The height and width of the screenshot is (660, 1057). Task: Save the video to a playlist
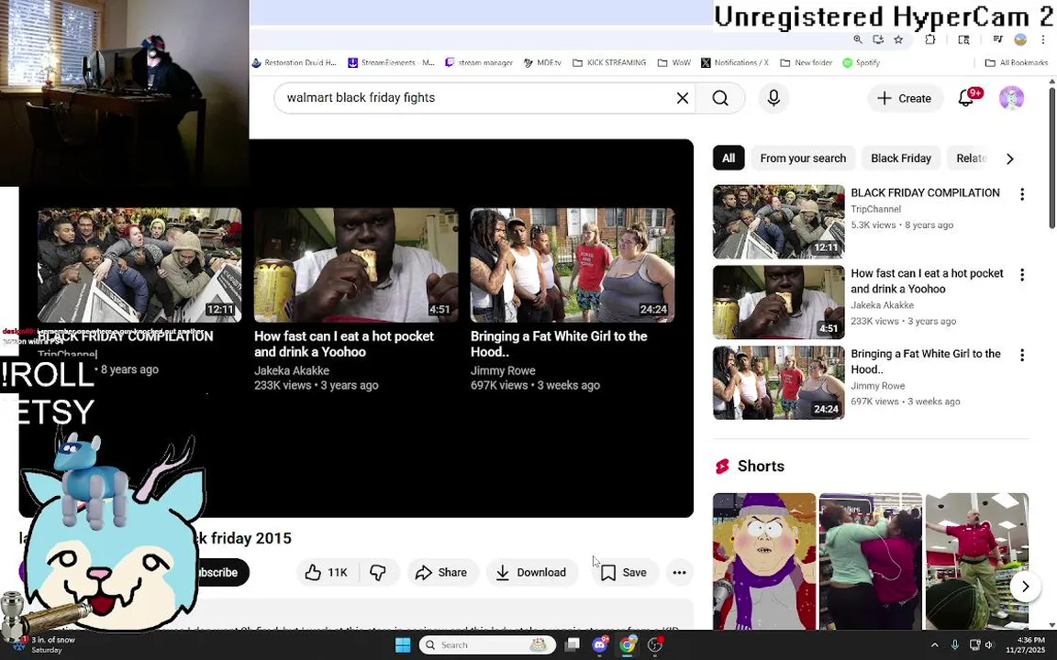(624, 572)
